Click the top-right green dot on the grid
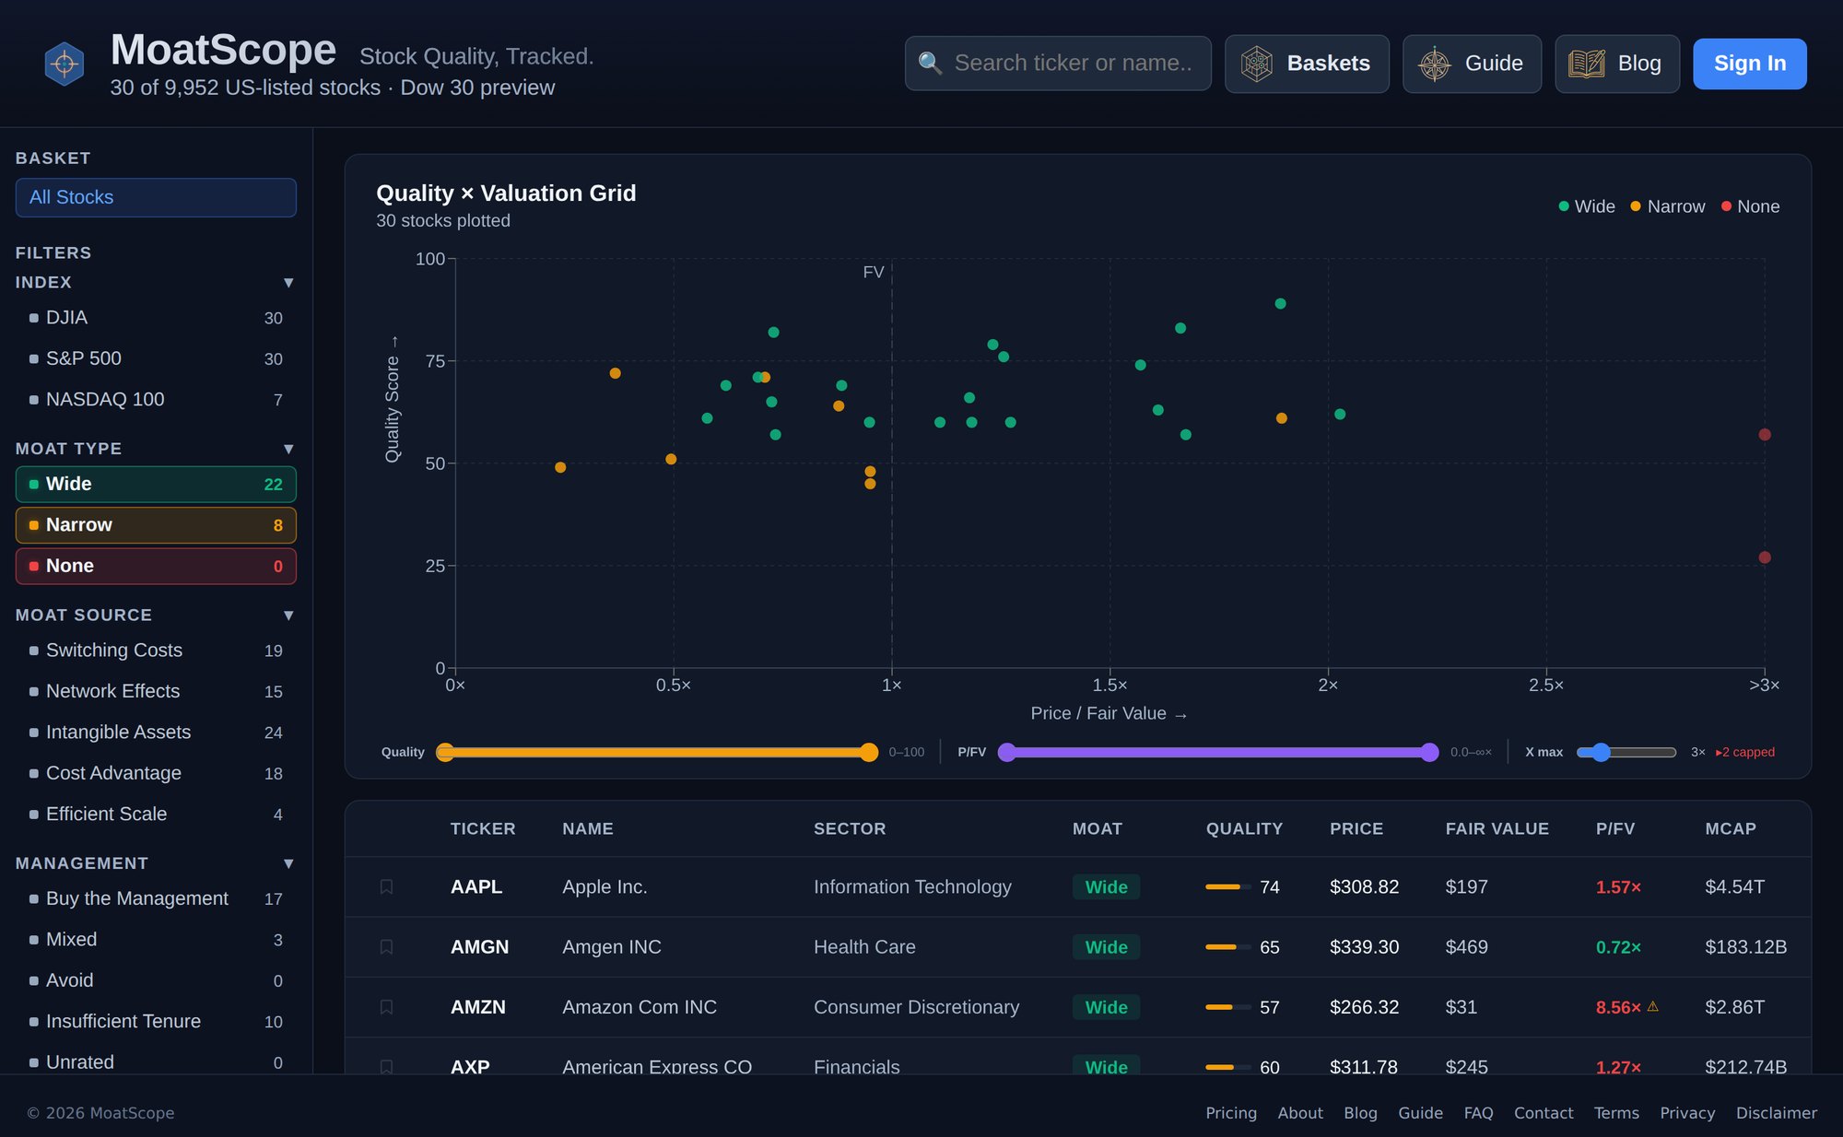Screen dimensions: 1843x1137 (1280, 303)
